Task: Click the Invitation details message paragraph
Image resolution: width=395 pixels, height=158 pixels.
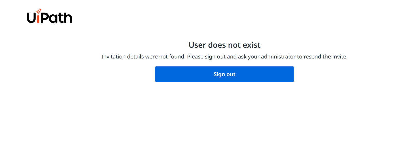Action: [225, 57]
